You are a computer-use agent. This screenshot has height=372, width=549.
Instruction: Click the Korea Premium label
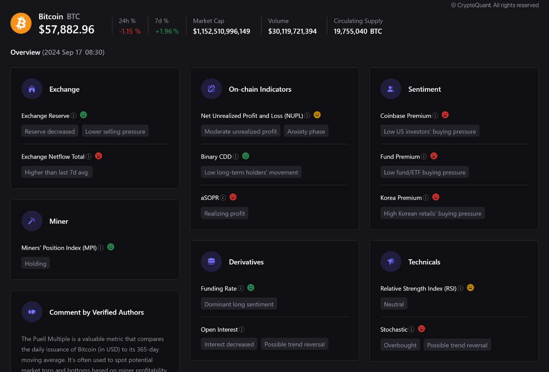click(401, 198)
